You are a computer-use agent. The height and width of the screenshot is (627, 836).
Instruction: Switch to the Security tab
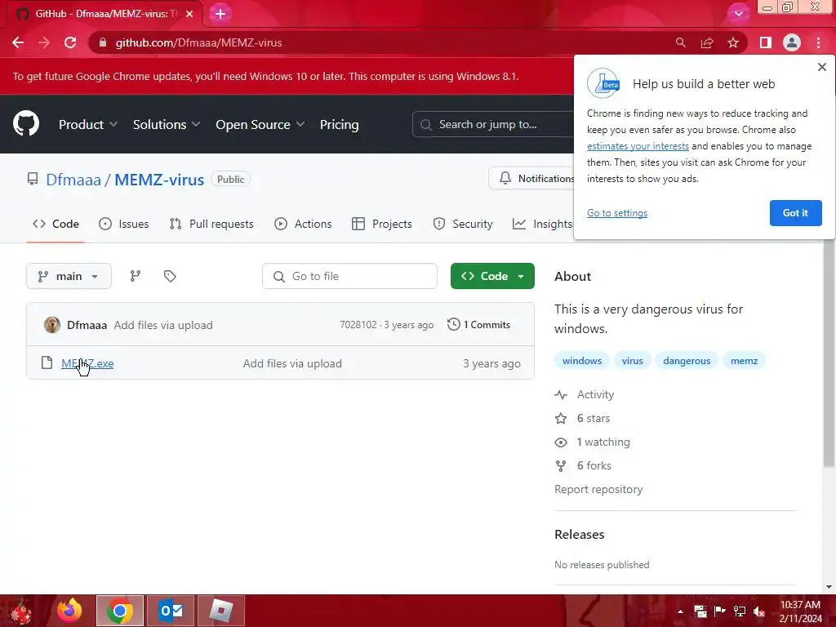pyautogui.click(x=462, y=224)
